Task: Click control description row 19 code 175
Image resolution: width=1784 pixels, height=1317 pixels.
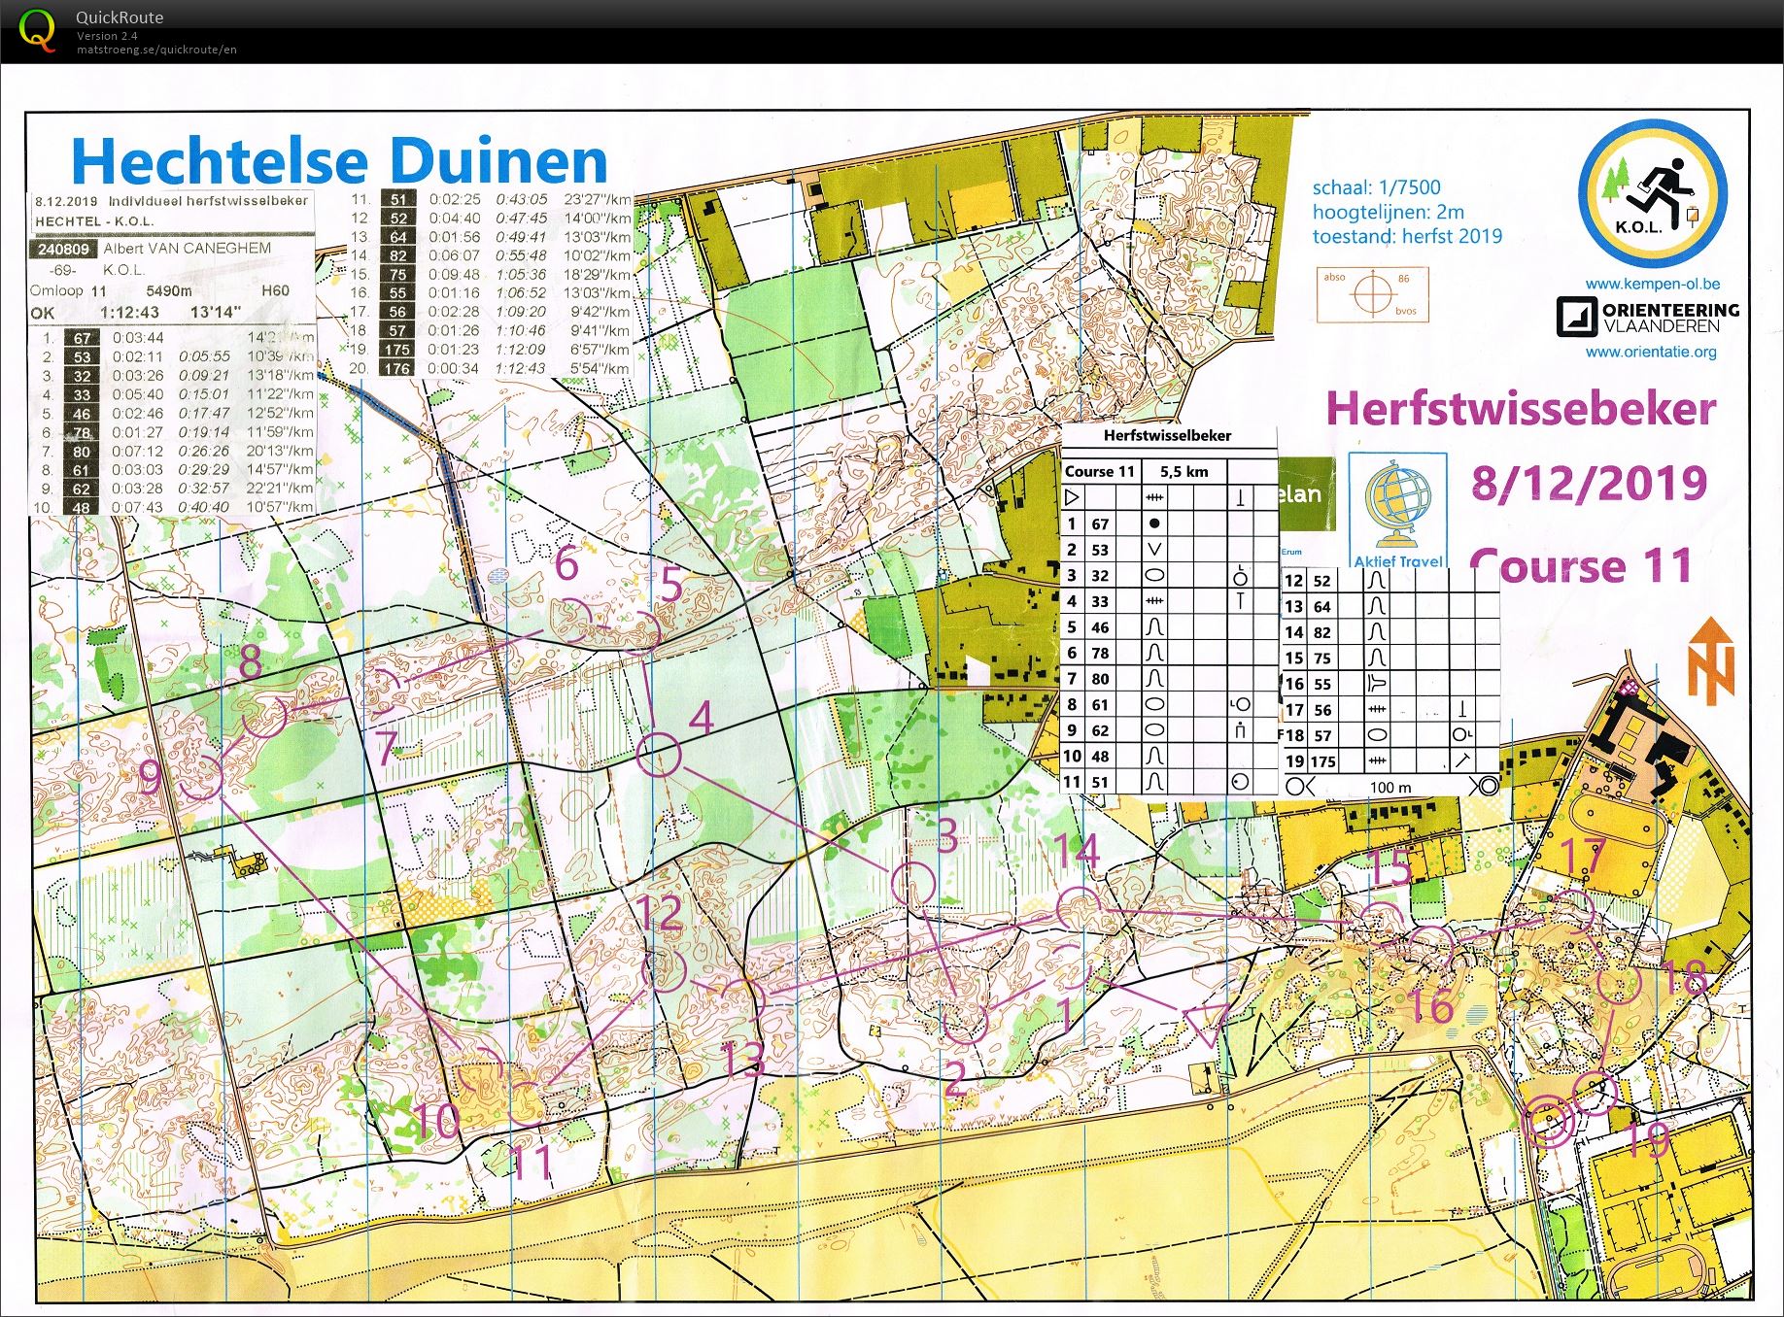Action: point(1323,761)
